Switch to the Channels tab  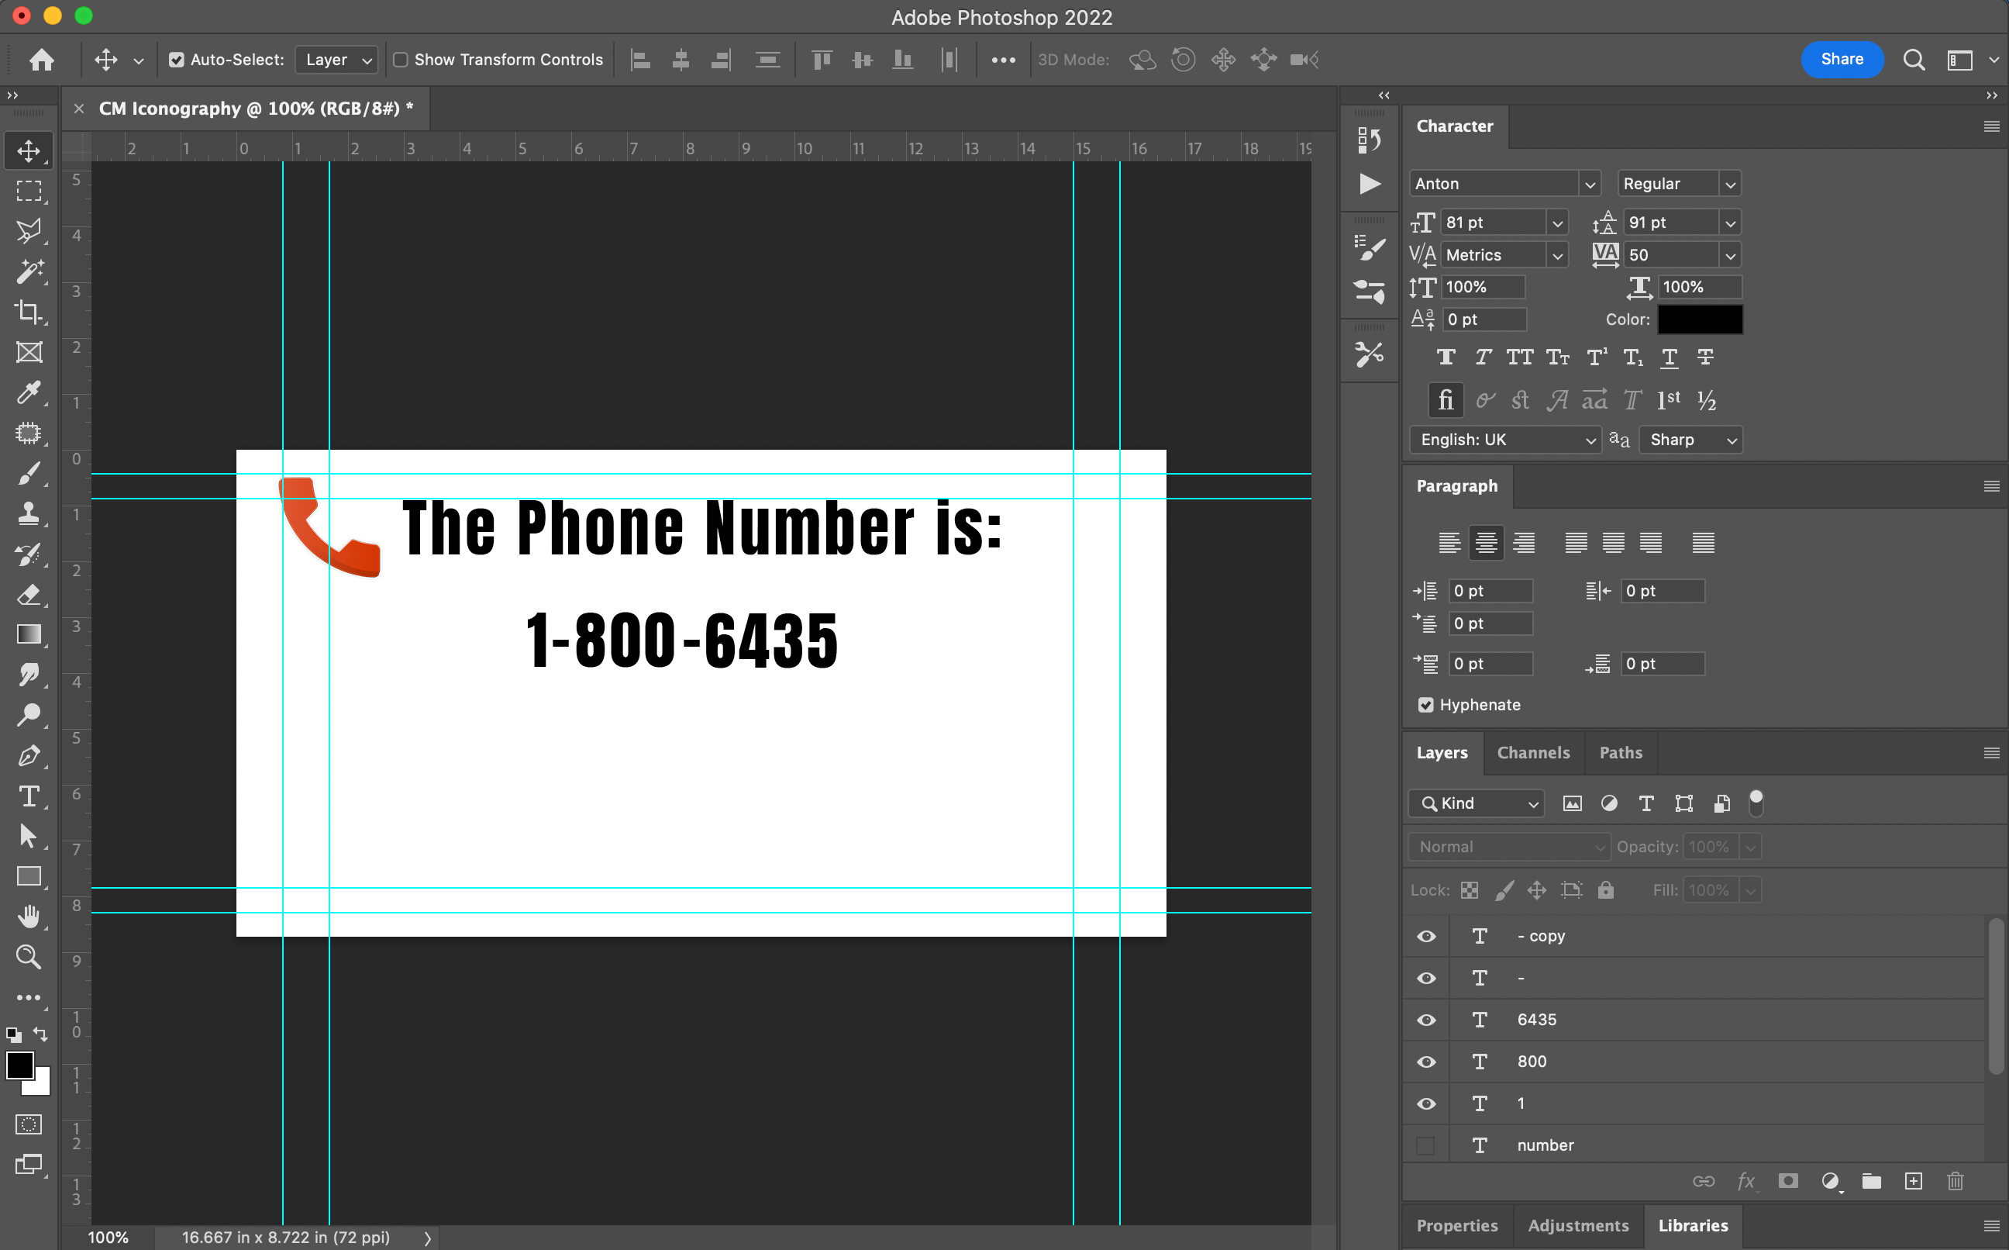point(1533,752)
